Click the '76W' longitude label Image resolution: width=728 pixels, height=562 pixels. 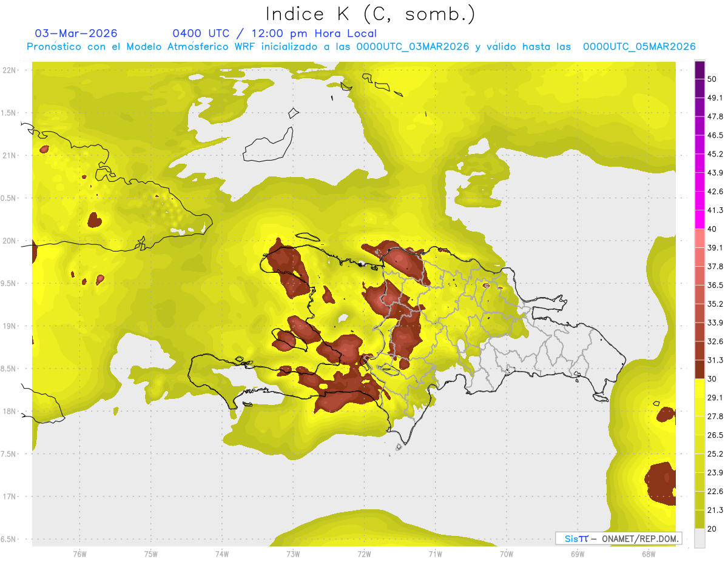[x=79, y=554]
